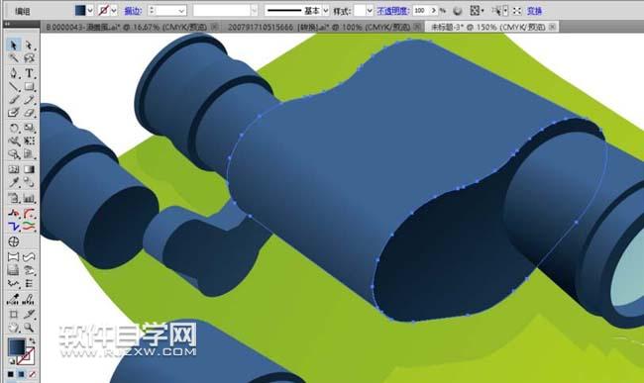Pick the Paintbrush tool
This screenshot has height=383, width=644.
coord(14,100)
